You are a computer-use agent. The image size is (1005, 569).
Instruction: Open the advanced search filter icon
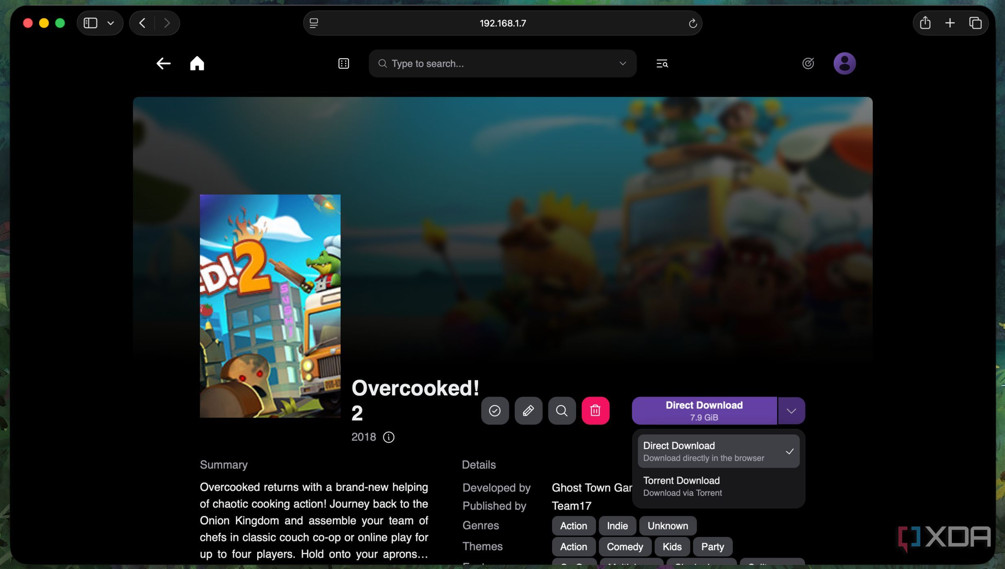click(x=662, y=63)
